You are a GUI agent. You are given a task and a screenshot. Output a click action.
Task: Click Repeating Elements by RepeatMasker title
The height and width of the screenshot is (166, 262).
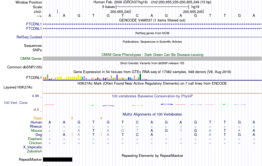pyautogui.click(x=153, y=156)
